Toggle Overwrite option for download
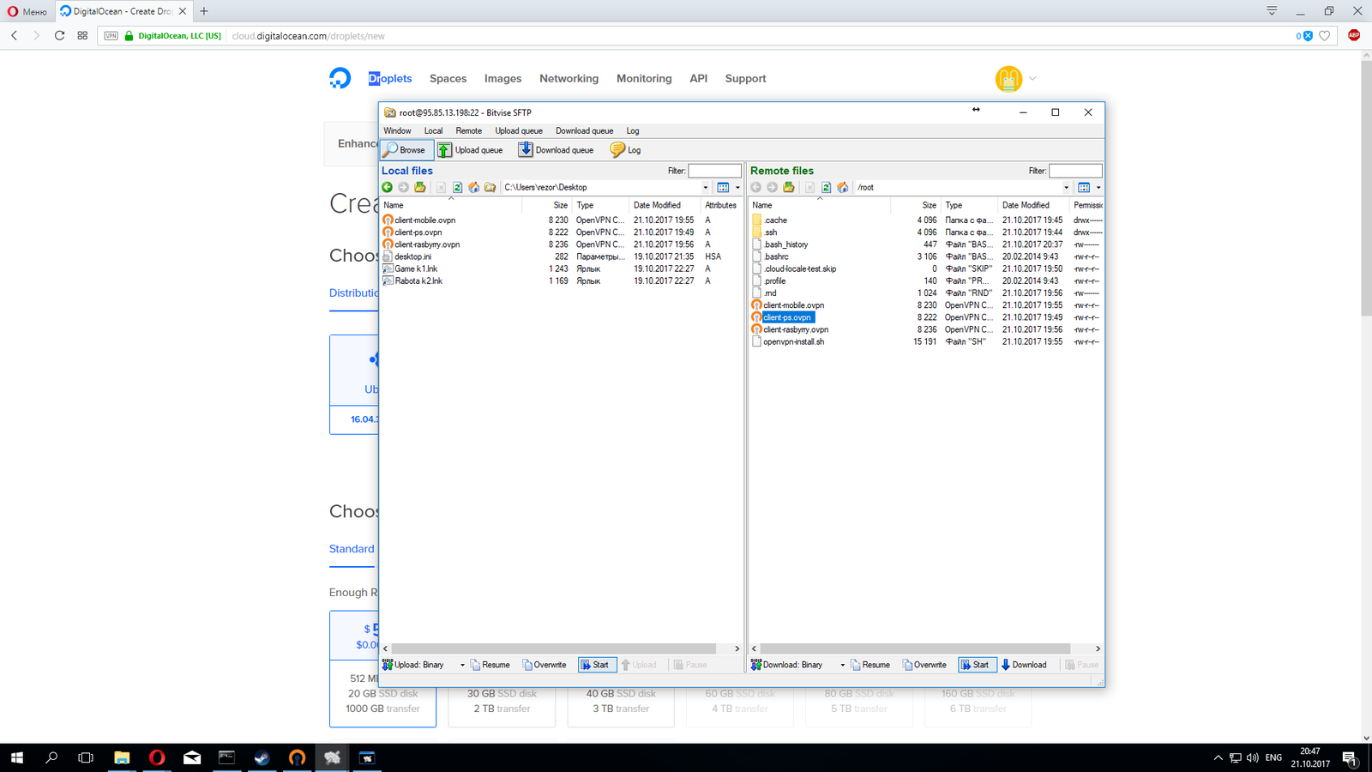The width and height of the screenshot is (1372, 772). pyautogui.click(x=924, y=665)
